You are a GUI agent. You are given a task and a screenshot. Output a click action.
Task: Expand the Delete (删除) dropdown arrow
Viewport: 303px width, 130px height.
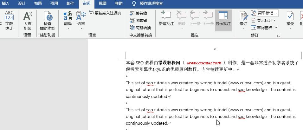[x=182, y=29]
